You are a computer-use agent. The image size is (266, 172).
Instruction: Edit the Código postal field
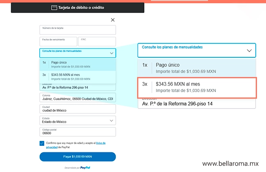point(78,132)
